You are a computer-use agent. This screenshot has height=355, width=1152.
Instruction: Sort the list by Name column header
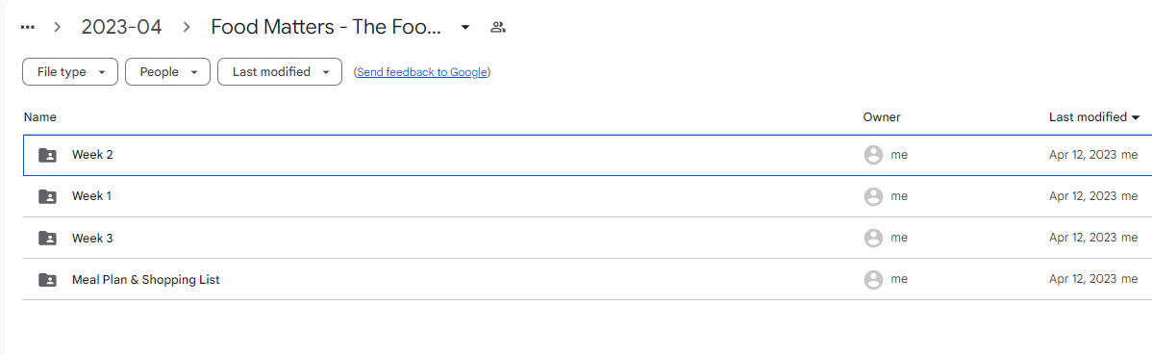pyautogui.click(x=39, y=116)
